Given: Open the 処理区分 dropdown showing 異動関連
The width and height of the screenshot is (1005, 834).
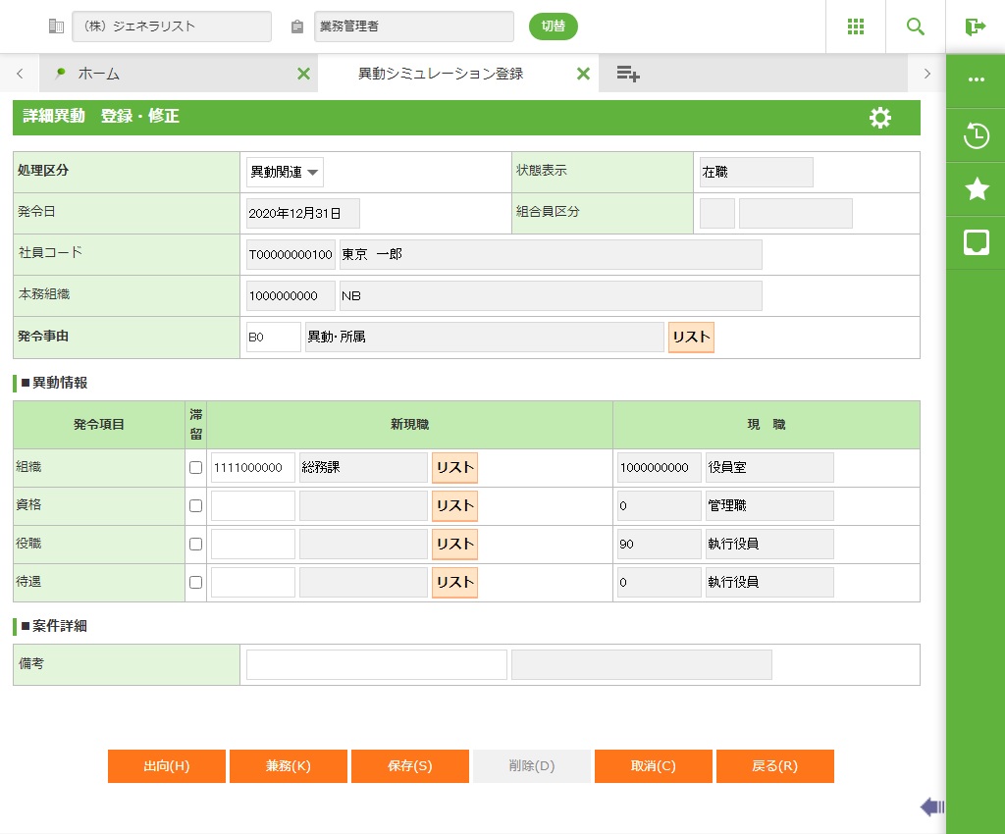Looking at the screenshot, I should coord(285,172).
